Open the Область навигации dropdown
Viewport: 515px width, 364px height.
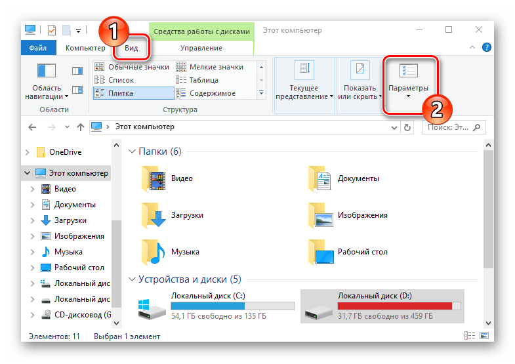pos(47,81)
